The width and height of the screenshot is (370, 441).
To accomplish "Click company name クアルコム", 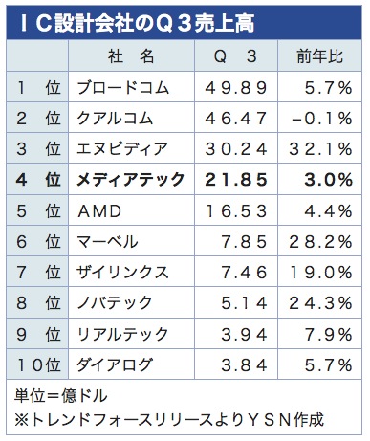I will pos(115,119).
